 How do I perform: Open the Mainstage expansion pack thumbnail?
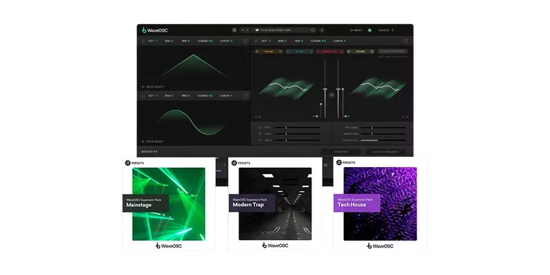pyautogui.click(x=168, y=204)
